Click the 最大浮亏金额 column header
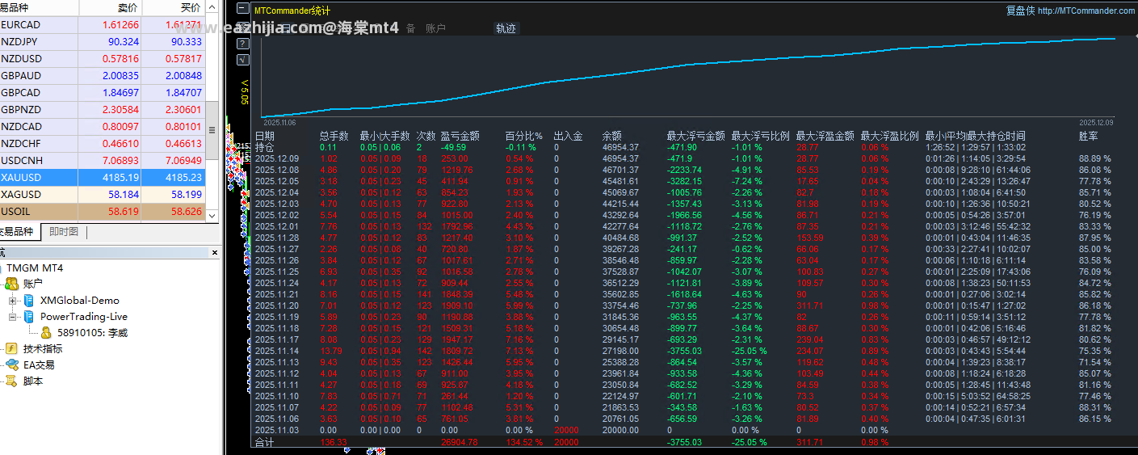The image size is (1138, 455). click(696, 136)
